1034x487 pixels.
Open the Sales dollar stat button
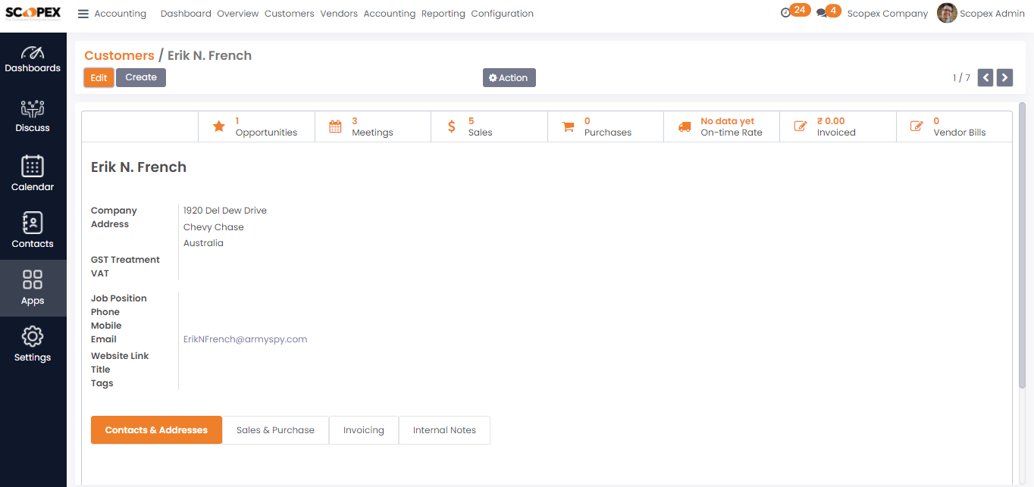[489, 126]
